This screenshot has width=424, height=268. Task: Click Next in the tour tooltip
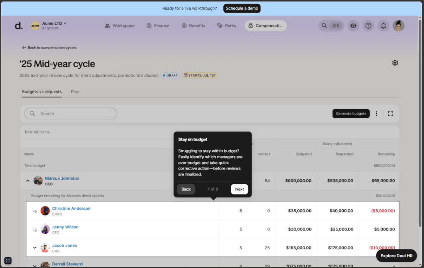coord(239,189)
